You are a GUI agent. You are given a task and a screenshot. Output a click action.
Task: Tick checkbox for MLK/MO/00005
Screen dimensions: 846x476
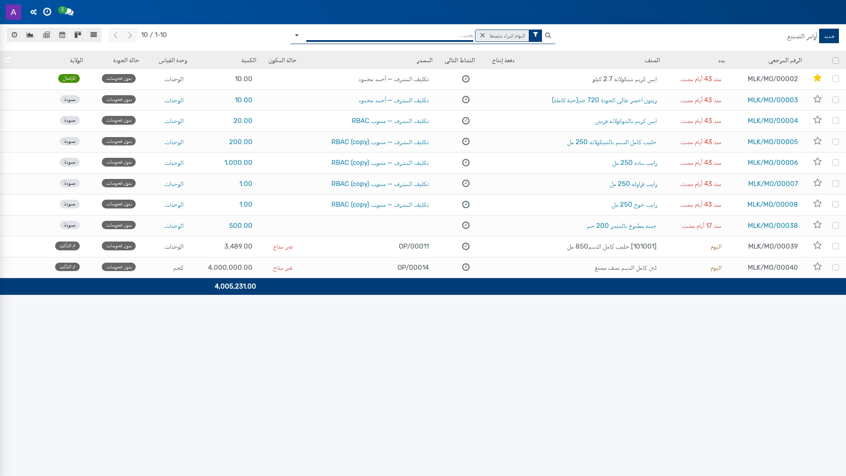tap(835, 142)
